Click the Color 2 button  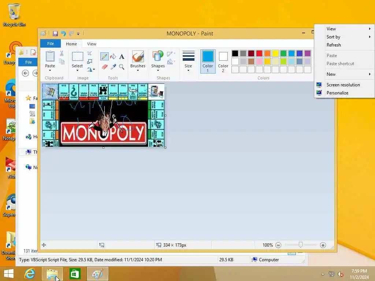click(223, 61)
